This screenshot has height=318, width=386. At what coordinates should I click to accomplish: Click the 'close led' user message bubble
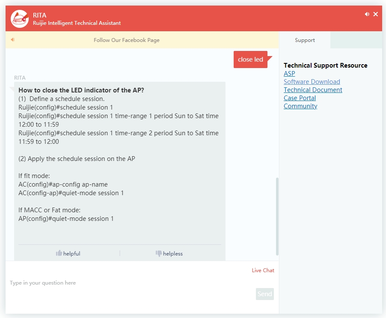coord(250,59)
